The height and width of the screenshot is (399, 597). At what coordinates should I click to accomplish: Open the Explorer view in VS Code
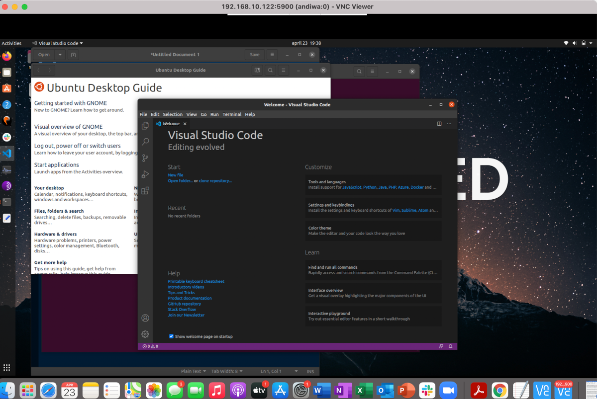pyautogui.click(x=145, y=126)
